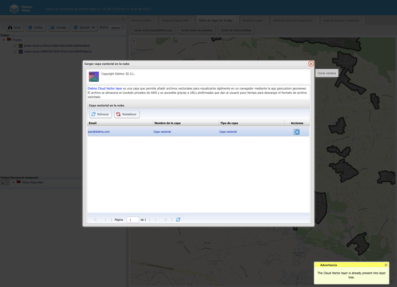Go to last page arrow in pager
The image size is (397, 287).
(x=166, y=220)
